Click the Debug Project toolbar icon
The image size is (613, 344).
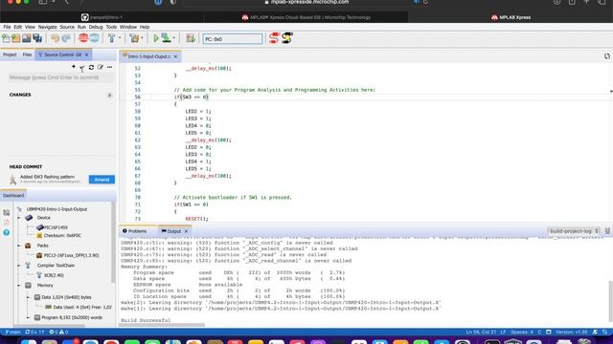[191, 38]
